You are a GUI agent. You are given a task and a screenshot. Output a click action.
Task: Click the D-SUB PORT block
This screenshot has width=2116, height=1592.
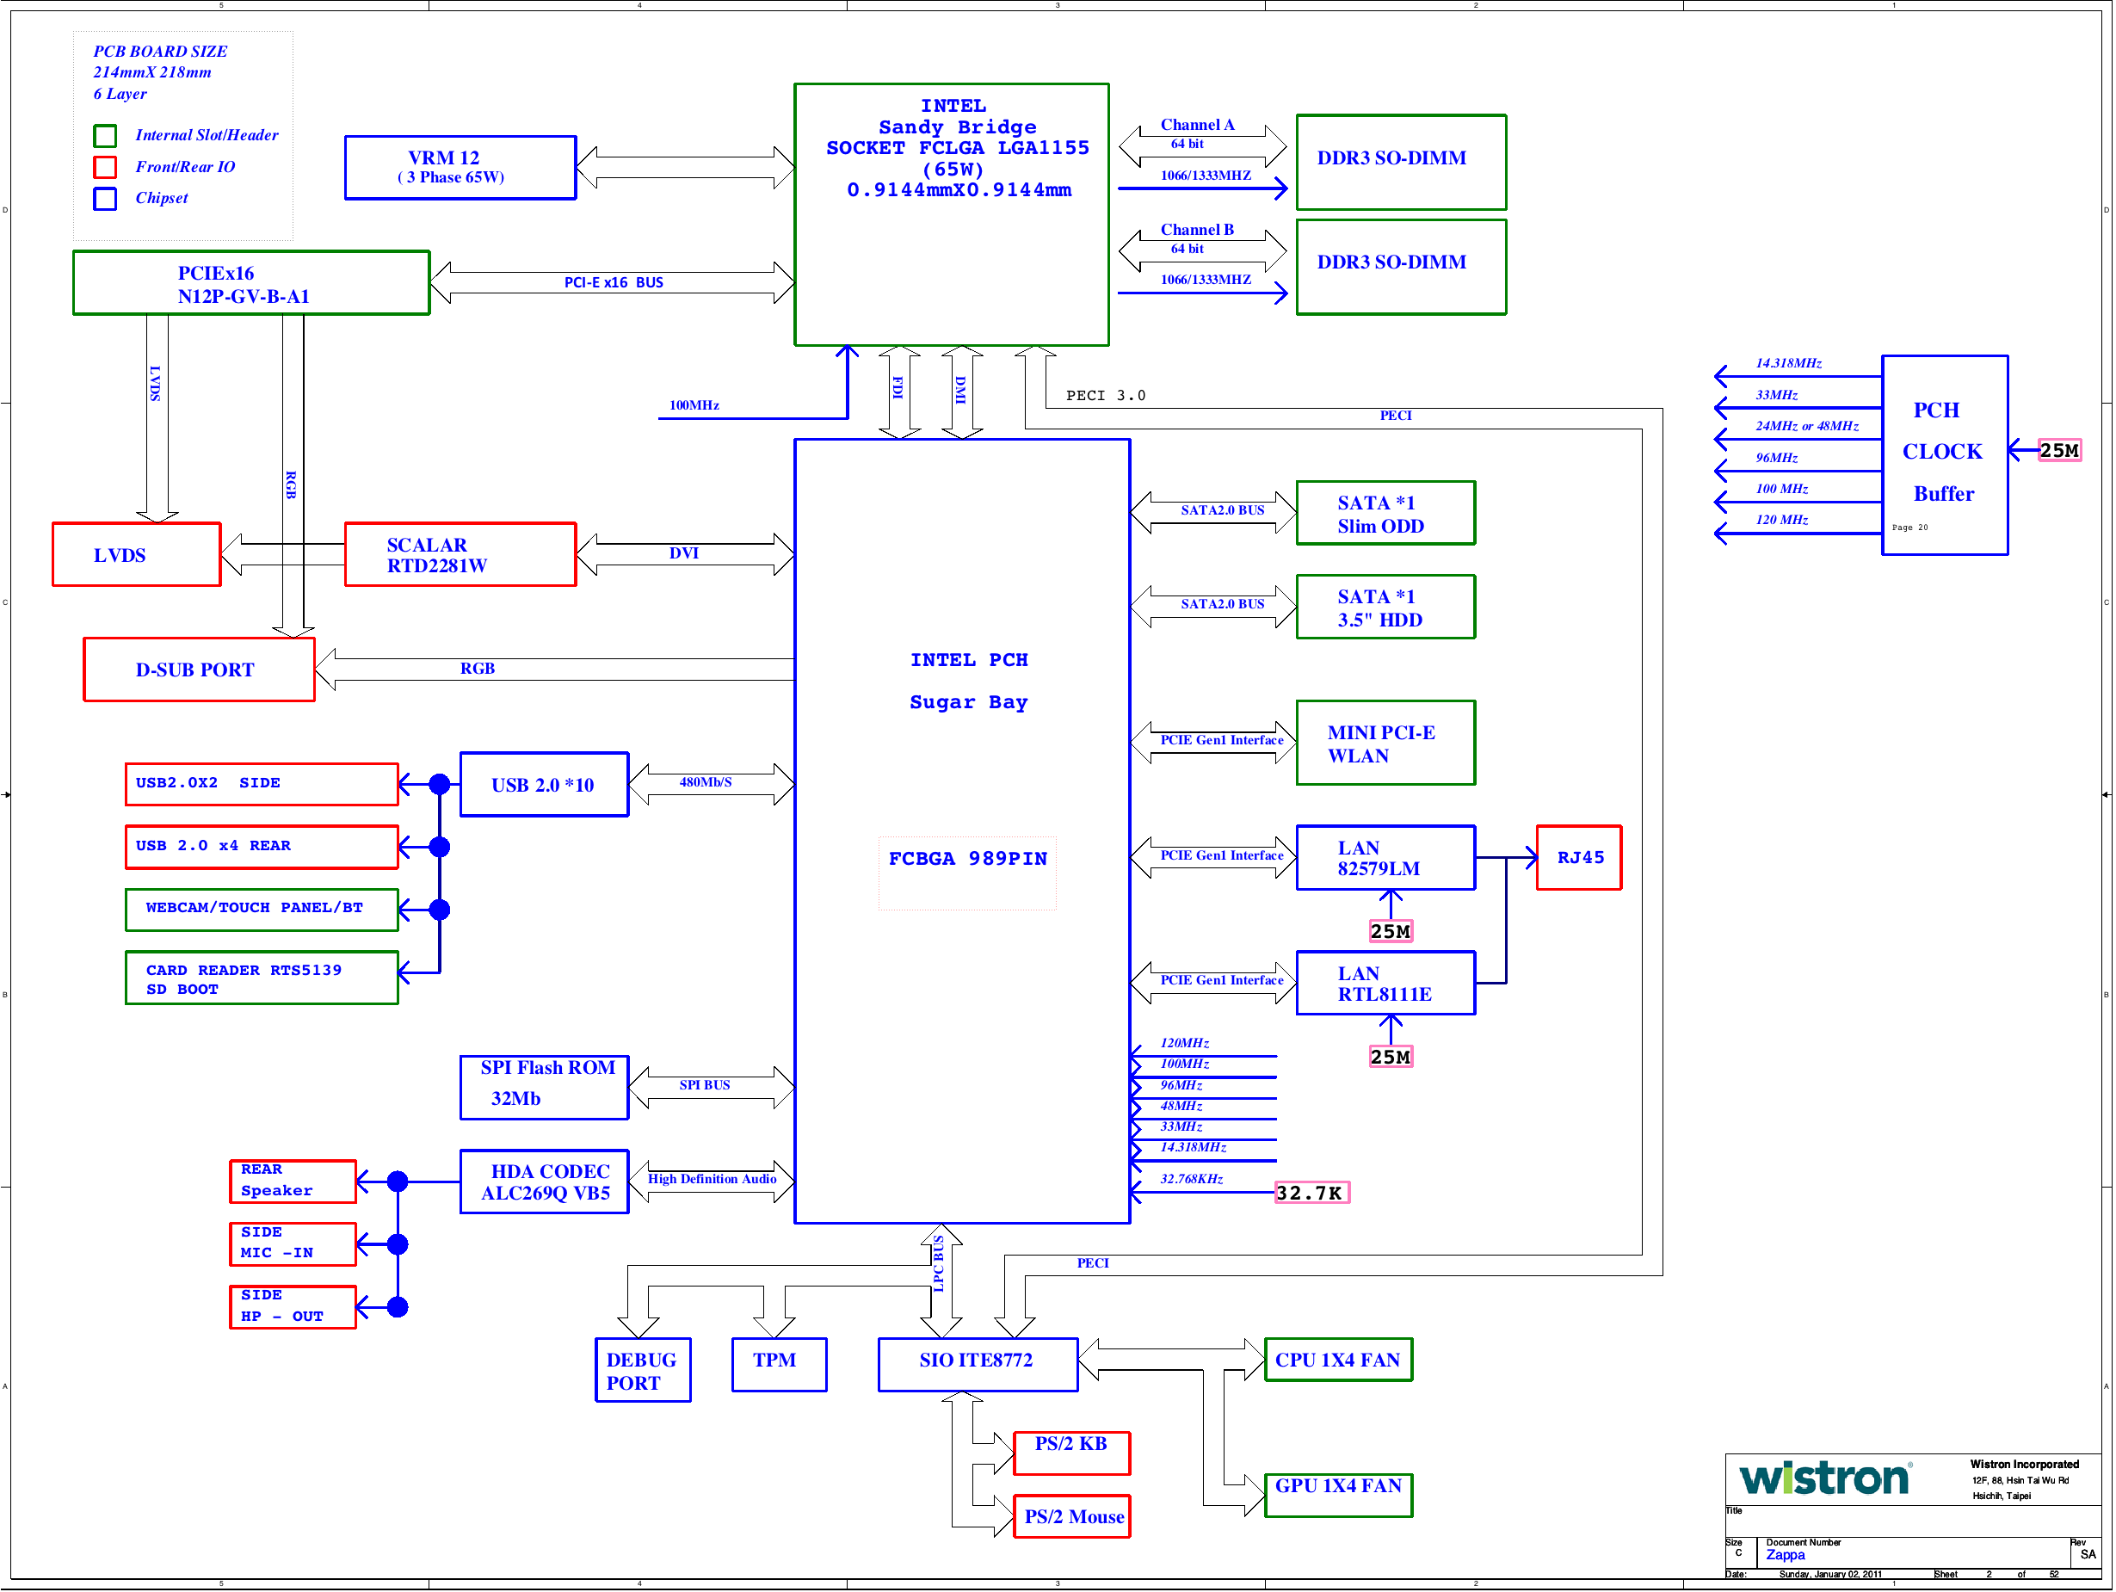pos(199,670)
